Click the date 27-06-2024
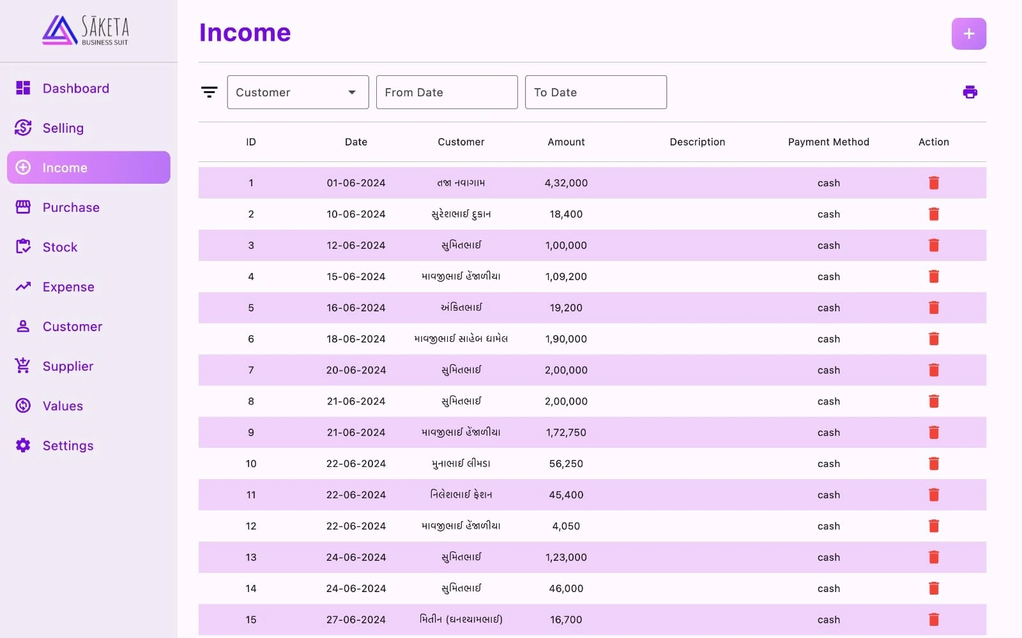1022x638 pixels. 356,619
